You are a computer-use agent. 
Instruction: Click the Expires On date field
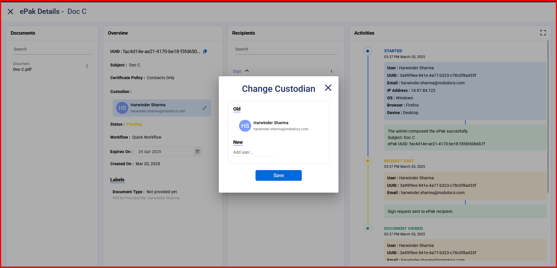[164, 152]
